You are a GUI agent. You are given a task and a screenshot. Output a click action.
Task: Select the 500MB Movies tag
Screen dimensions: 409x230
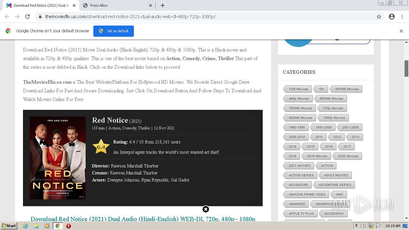pyautogui.click(x=330, y=99)
